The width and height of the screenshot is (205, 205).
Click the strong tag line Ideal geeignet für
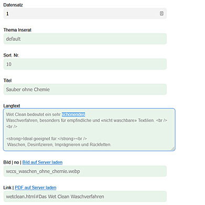tap(47, 138)
